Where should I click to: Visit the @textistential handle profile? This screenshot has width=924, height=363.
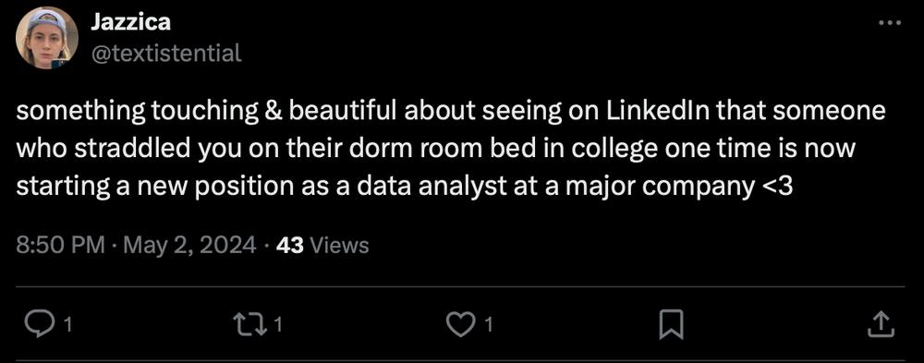point(165,54)
